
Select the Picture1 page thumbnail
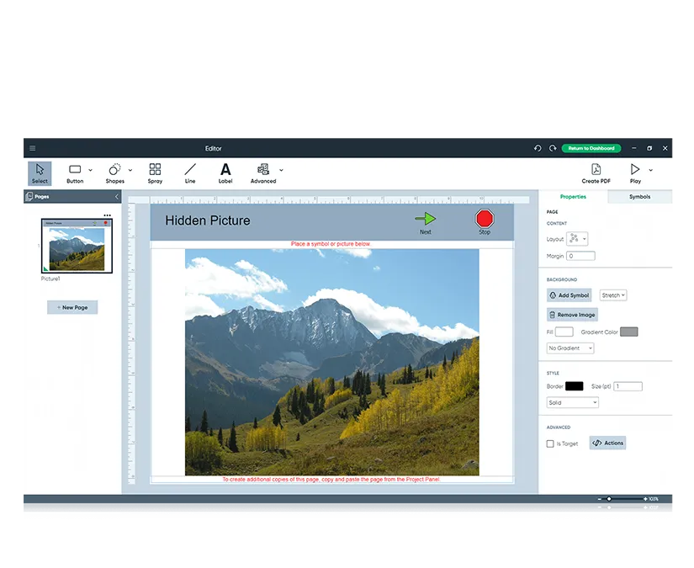[77, 246]
